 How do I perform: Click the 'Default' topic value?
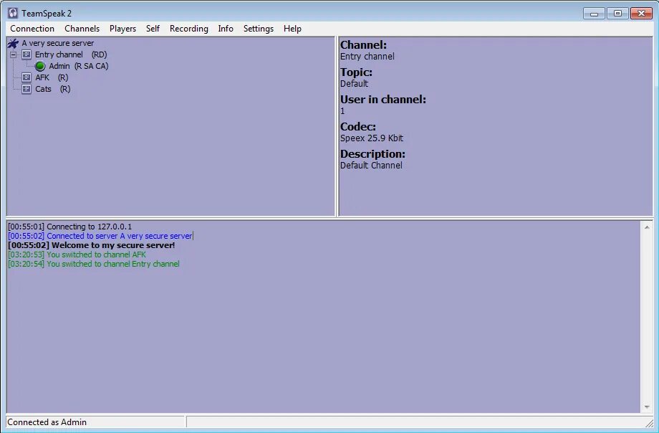(x=354, y=84)
